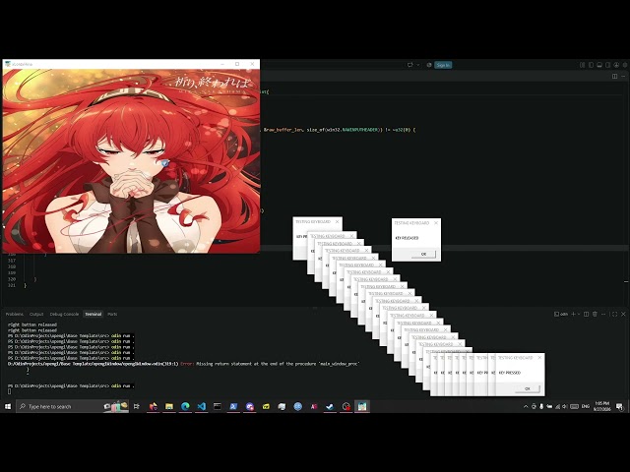
Task: Click the 'Type here to search' box
Action: click(72, 406)
